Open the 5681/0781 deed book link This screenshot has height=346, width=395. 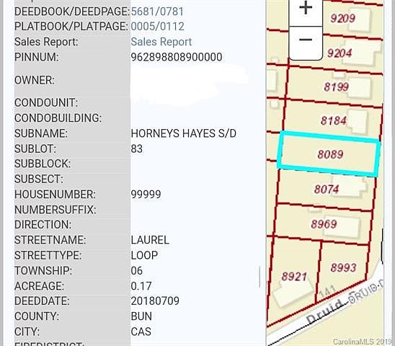coord(157,12)
